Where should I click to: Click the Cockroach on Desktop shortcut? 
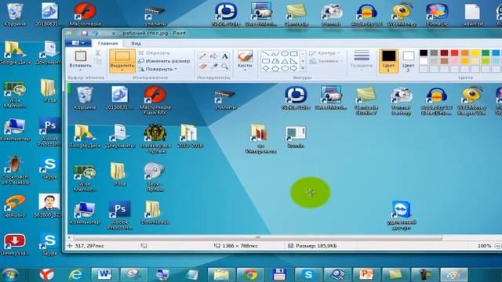click(15, 170)
